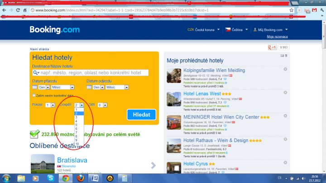Open Kolpingsfamilie Wien Meidling hotel link
The width and height of the screenshot is (326, 183).
214,70
